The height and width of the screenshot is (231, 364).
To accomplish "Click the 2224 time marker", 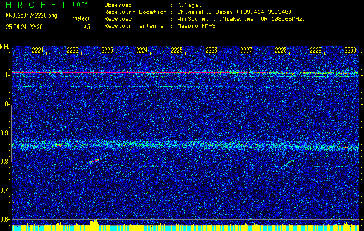I will (142, 50).
